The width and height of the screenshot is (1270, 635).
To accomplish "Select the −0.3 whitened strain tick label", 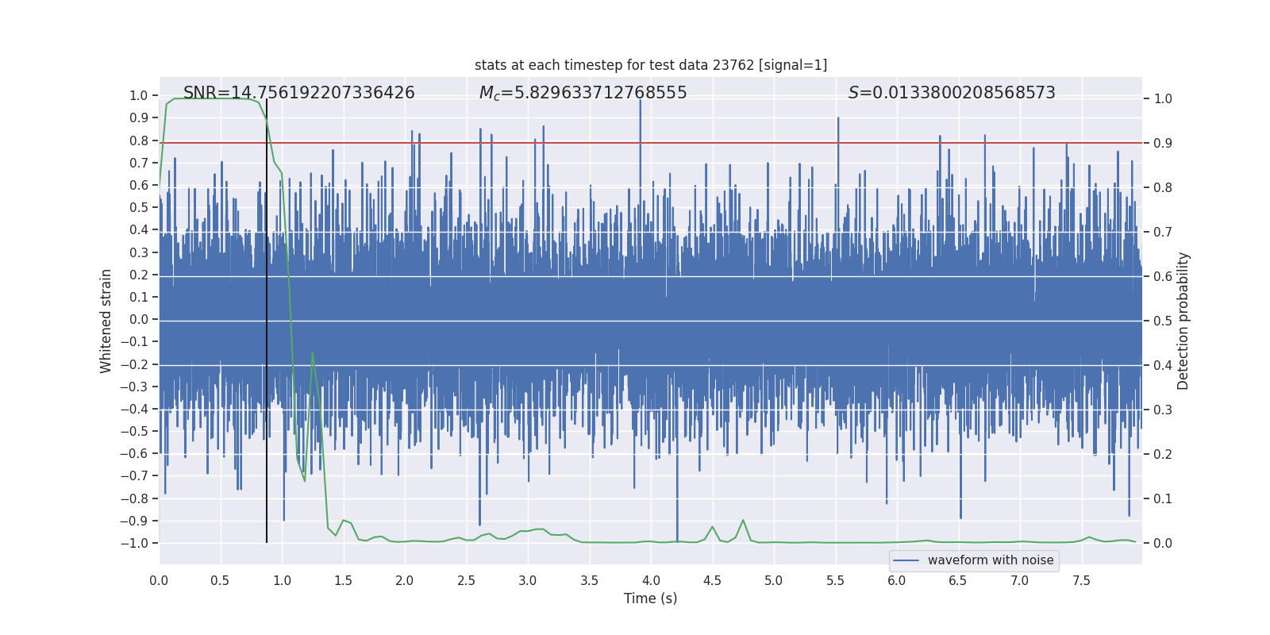I will coord(134,387).
